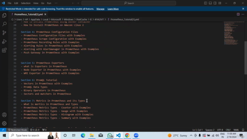
Task: Open Task View on taskbar
Action: pos(74,136)
